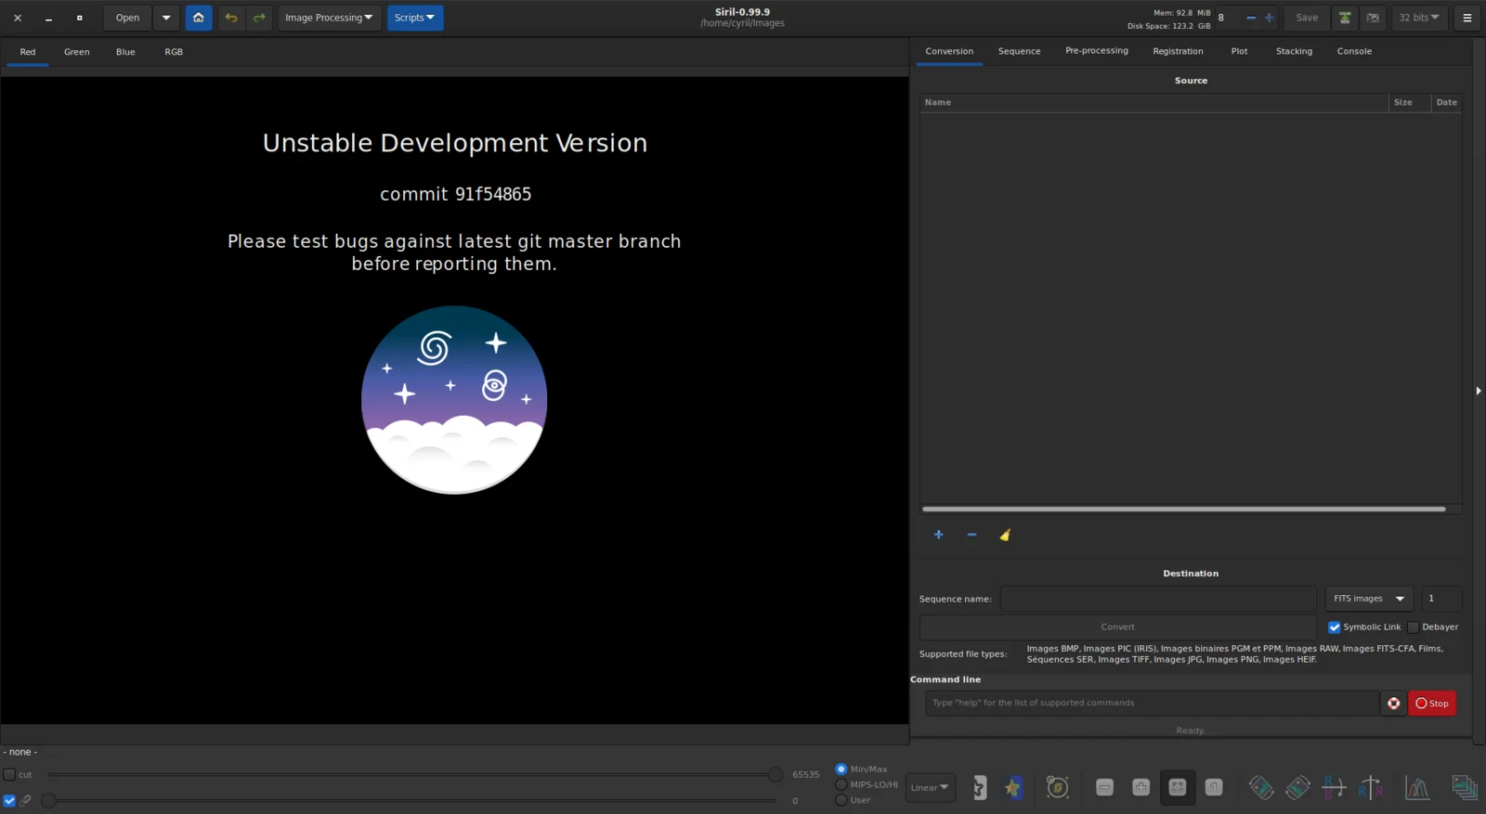Expand the arrow next to Open
1486x814 pixels.
tap(166, 18)
